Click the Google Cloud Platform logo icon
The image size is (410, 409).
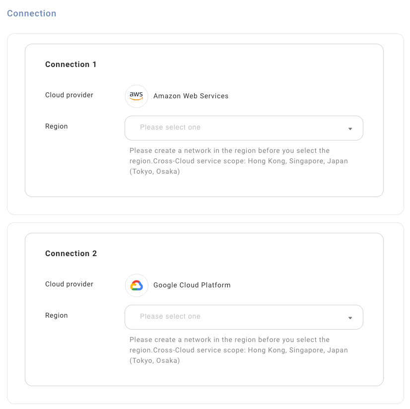pyautogui.click(x=137, y=285)
